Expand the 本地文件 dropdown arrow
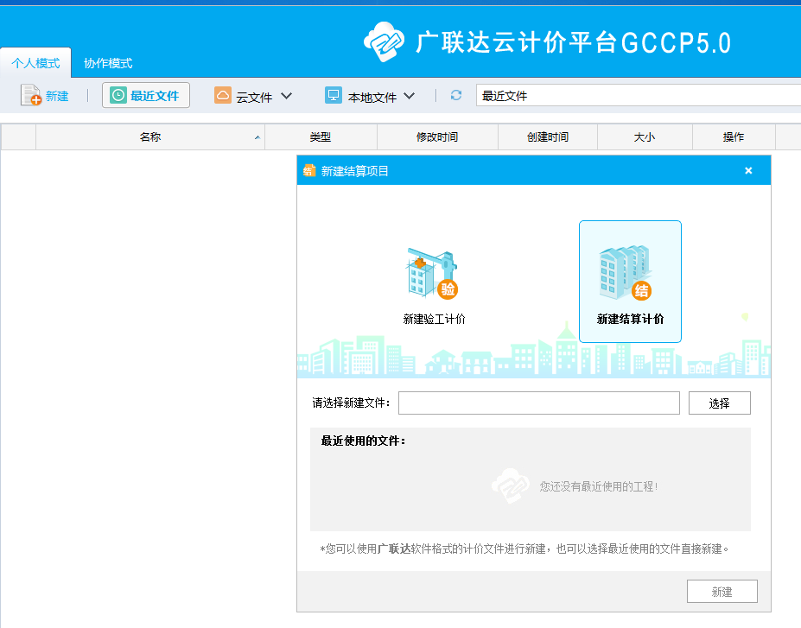This screenshot has height=628, width=801. (410, 96)
